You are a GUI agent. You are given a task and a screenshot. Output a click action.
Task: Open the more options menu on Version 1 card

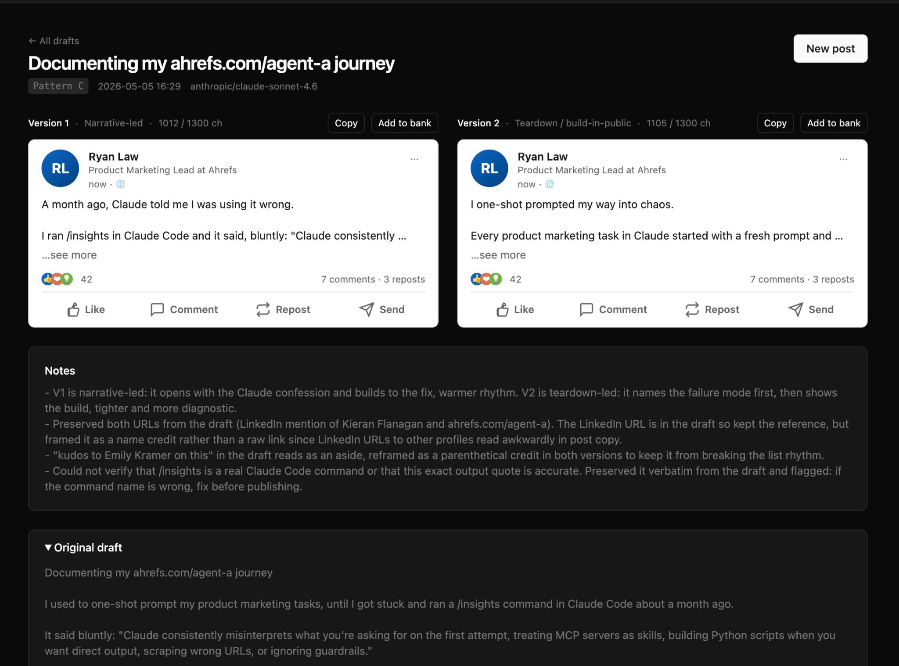[414, 159]
